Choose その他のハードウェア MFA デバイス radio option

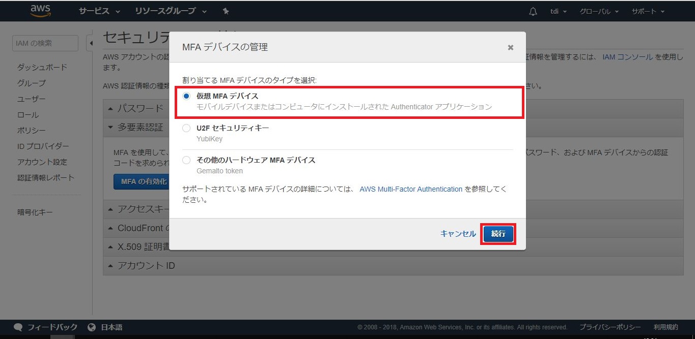[186, 160]
